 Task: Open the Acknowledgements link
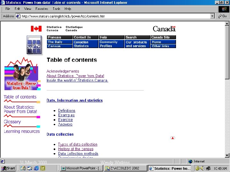pos(63,71)
